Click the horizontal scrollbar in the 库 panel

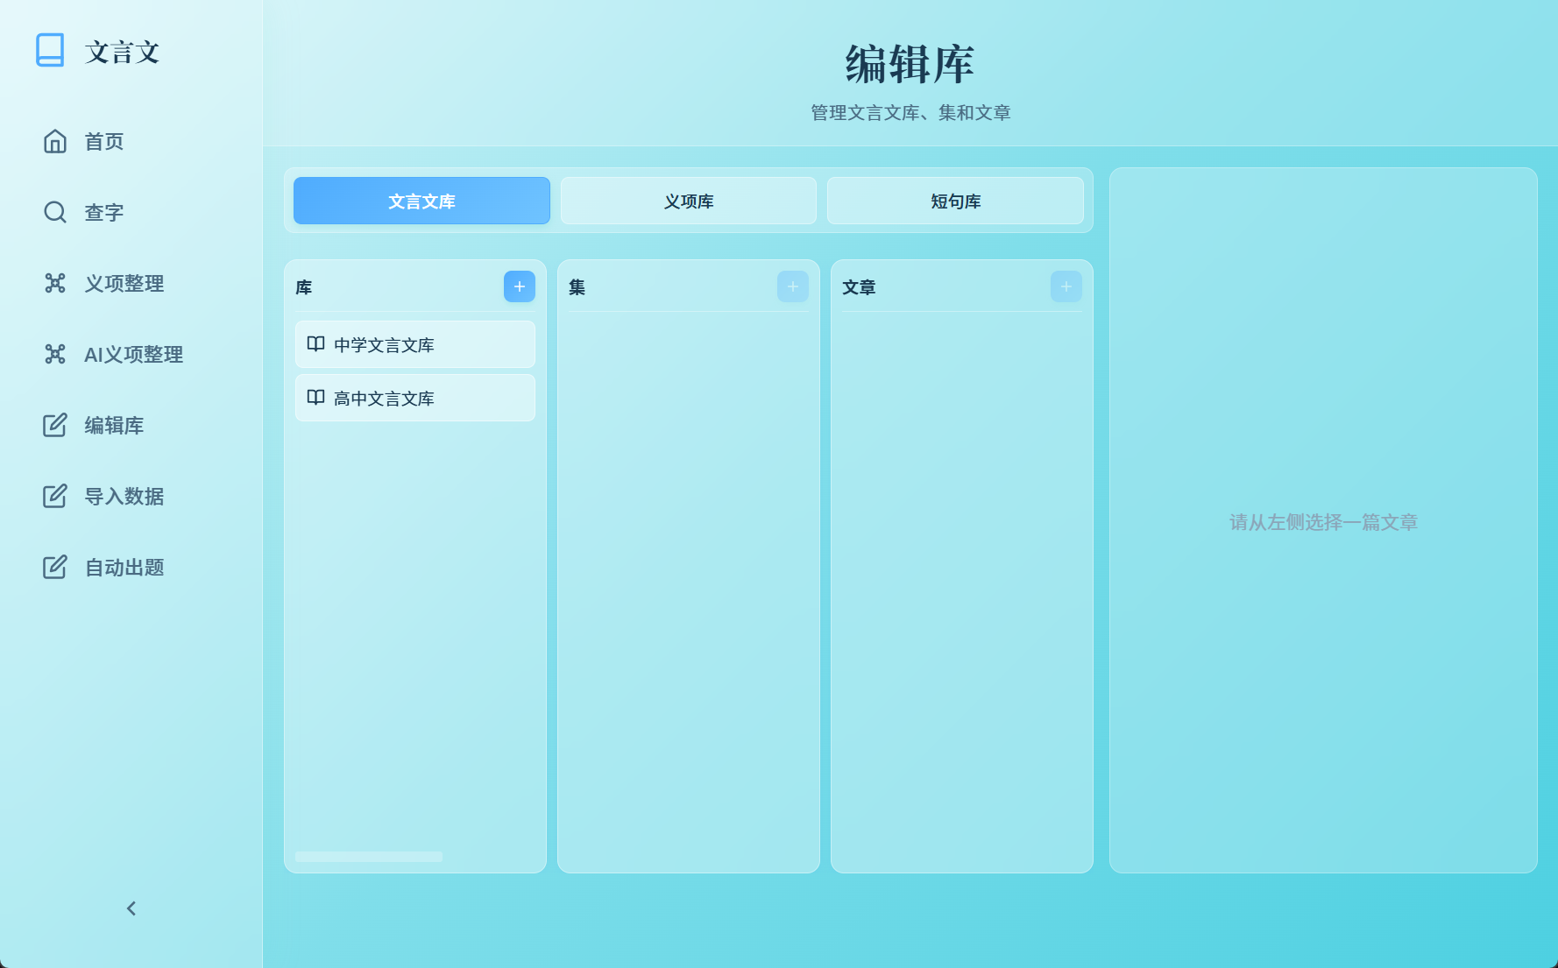(x=368, y=857)
